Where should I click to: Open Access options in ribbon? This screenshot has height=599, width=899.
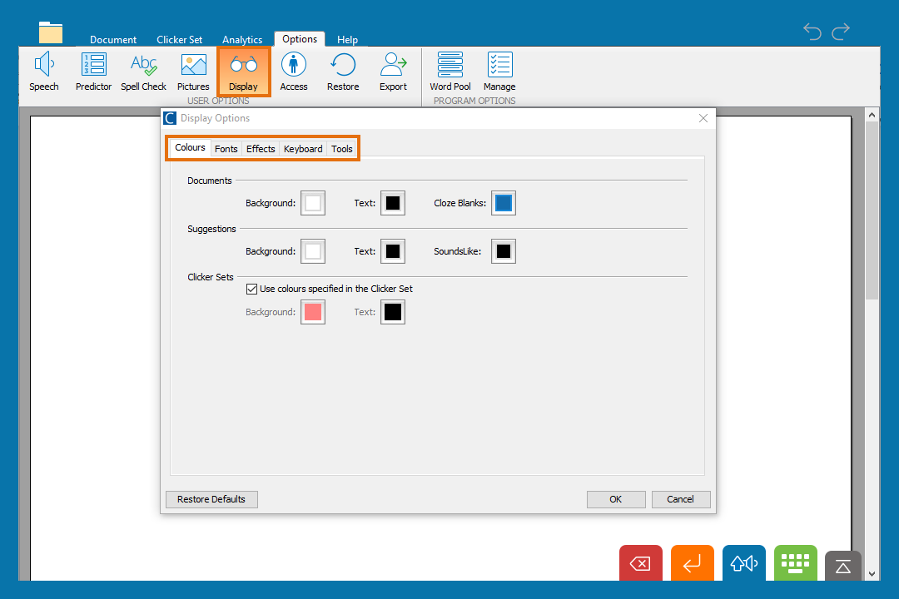tap(293, 72)
